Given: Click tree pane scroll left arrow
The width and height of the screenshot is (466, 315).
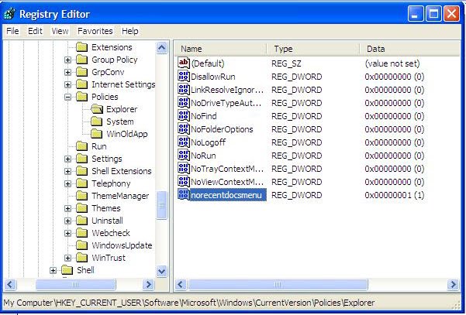Looking at the screenshot, I should (x=10, y=285).
